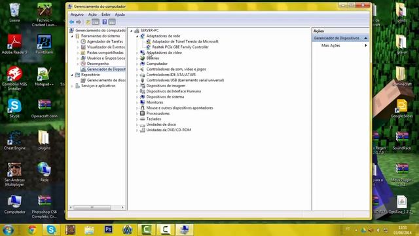Click the Back arrow toolbar icon
The width and height of the screenshot is (419, 236).
71,22
